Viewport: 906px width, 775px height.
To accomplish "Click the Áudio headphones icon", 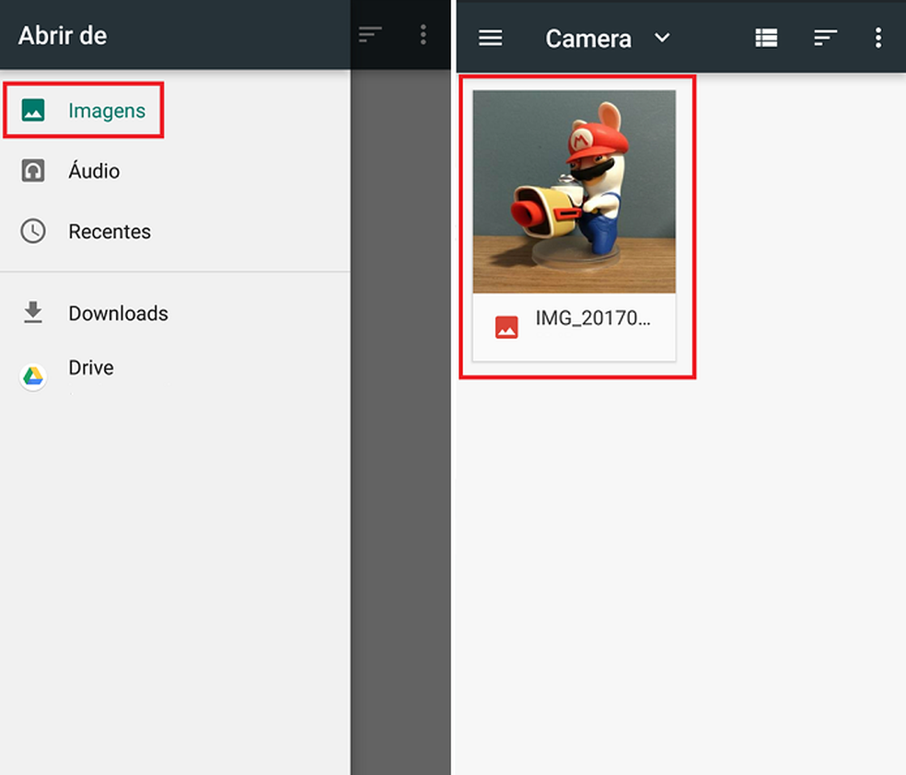I will point(33,171).
